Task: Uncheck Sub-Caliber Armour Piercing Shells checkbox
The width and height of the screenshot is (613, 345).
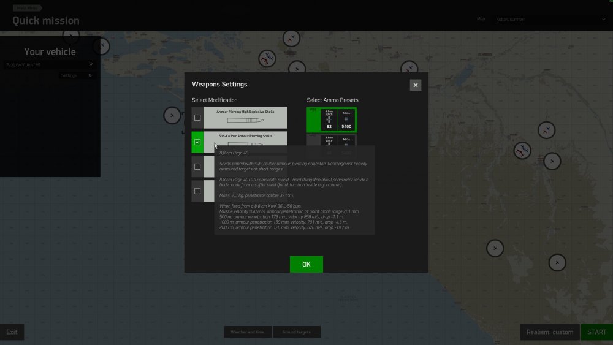Action: click(x=197, y=142)
